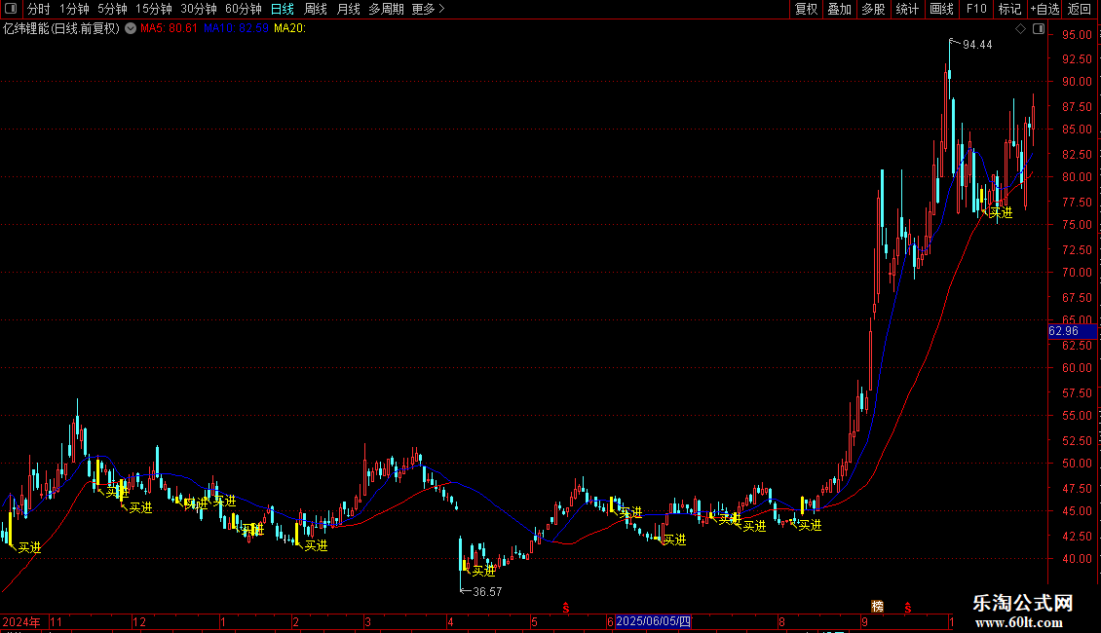Click the diamond marker icon near the price axis
1101x633 pixels.
coord(1020,29)
